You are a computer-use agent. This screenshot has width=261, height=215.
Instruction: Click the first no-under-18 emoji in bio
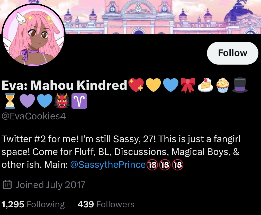point(152,165)
